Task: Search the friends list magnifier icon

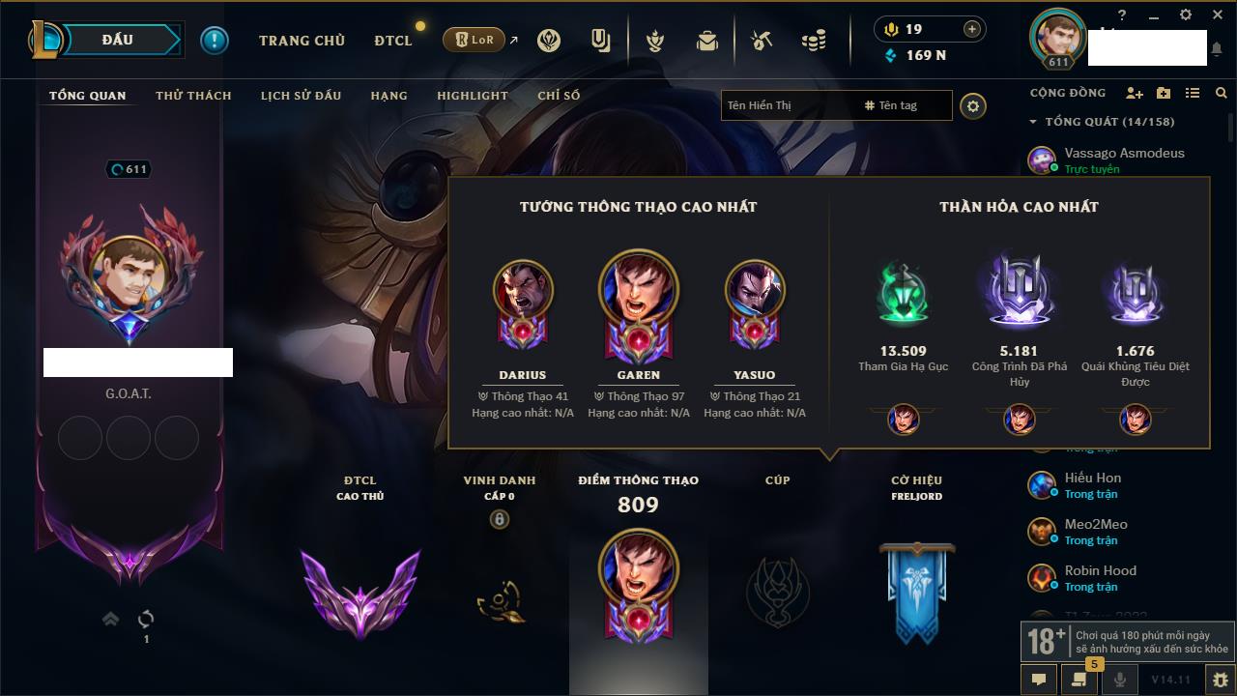Action: (1222, 93)
